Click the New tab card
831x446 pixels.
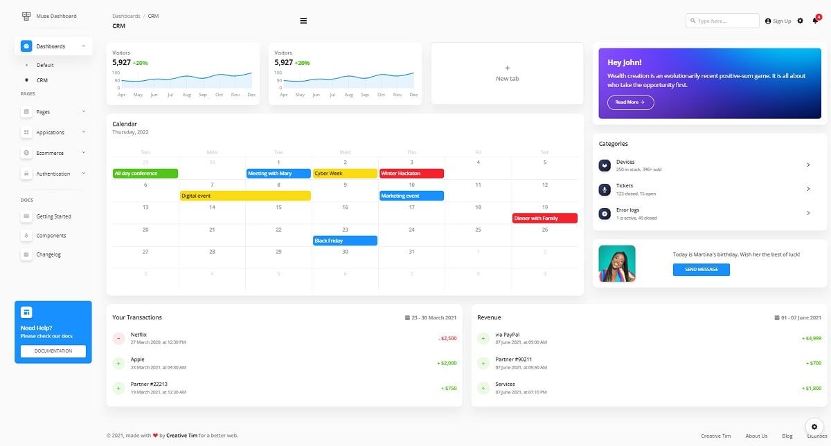click(507, 73)
